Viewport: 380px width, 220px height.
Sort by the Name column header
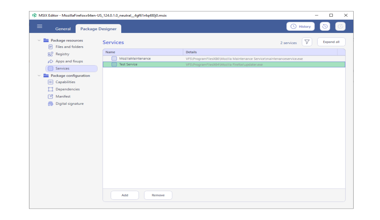tap(143, 52)
